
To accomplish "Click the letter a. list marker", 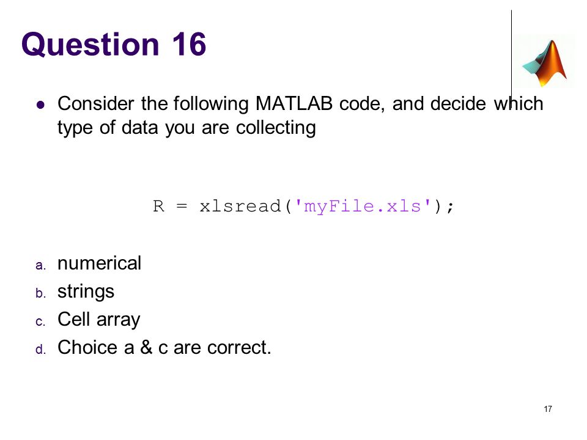I will [40, 266].
